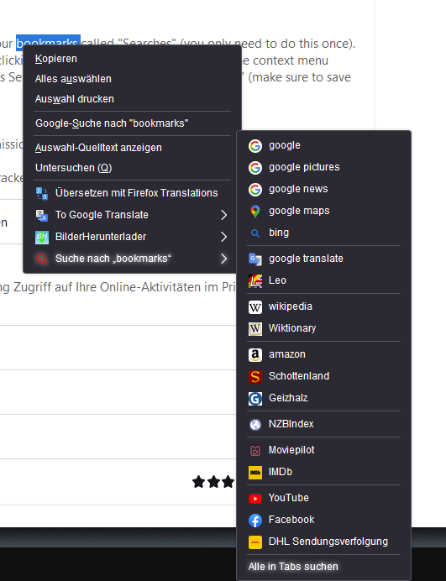Click the Facebook logo icon
This screenshot has height=581, width=446.
click(255, 521)
